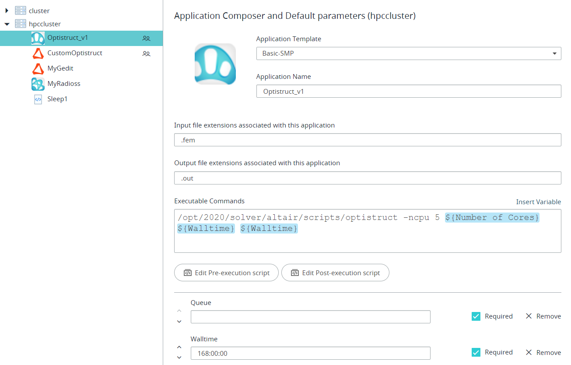Click the Sleep1 script icon
Image resolution: width=571 pixels, height=365 pixels.
pyautogui.click(x=38, y=99)
